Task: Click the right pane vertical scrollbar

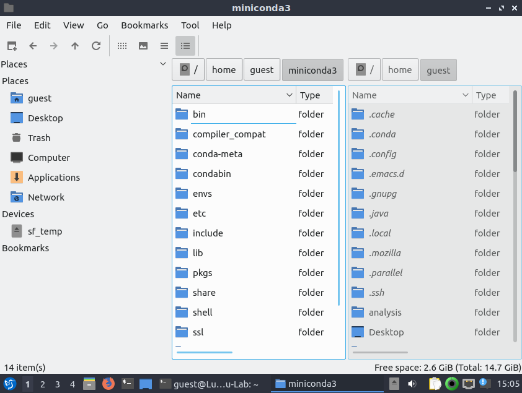Action: tap(515, 131)
